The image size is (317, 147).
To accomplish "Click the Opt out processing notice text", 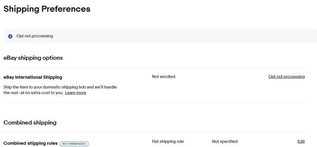I will click(x=35, y=36).
